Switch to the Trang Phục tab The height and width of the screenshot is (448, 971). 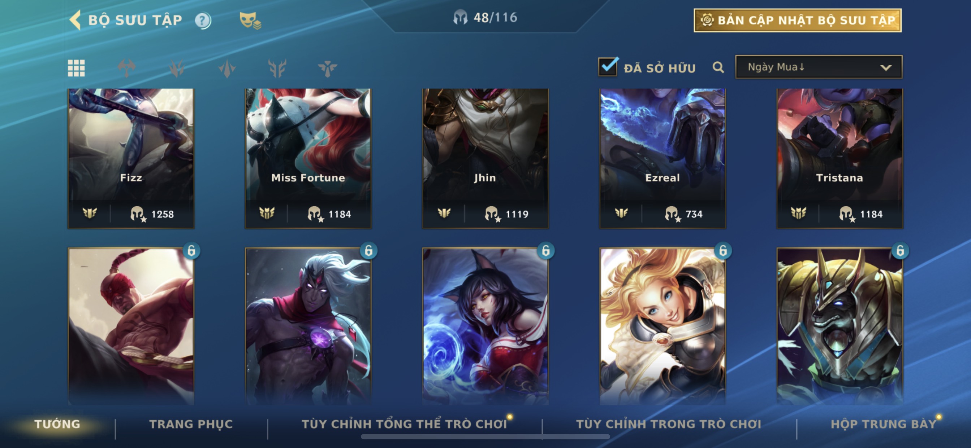(x=191, y=424)
